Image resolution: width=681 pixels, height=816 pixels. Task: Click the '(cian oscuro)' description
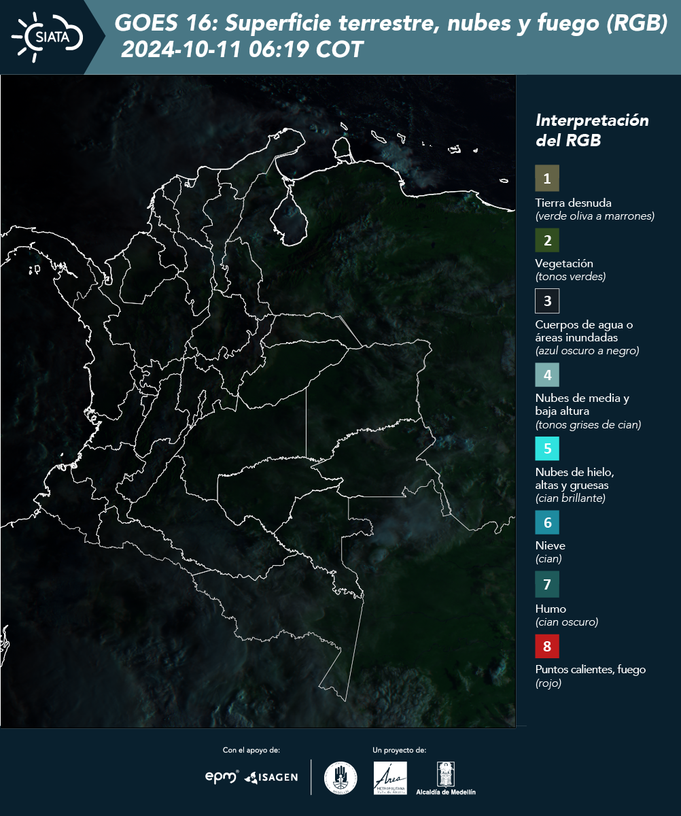[x=567, y=622]
